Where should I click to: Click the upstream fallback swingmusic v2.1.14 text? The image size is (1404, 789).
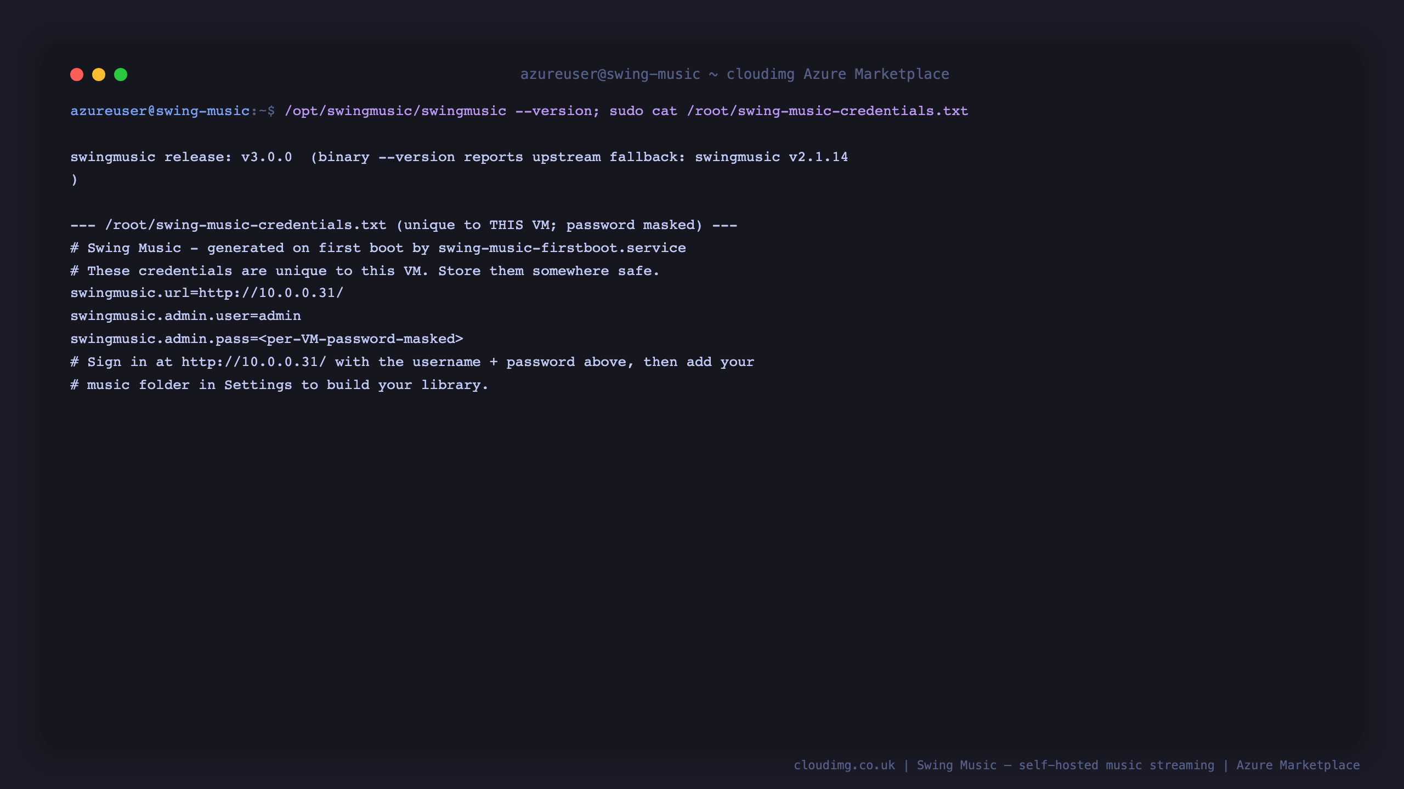coord(690,157)
